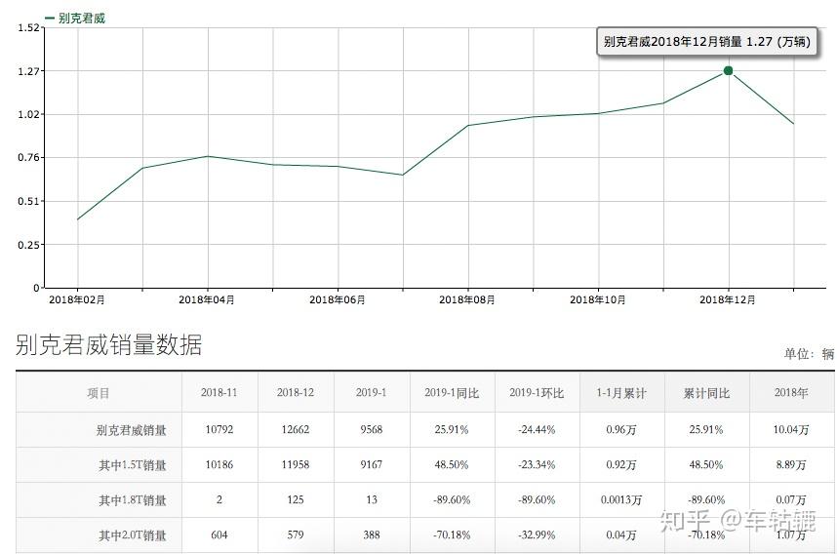
Task: Click the cell value -23.34%
Action: pos(537,465)
